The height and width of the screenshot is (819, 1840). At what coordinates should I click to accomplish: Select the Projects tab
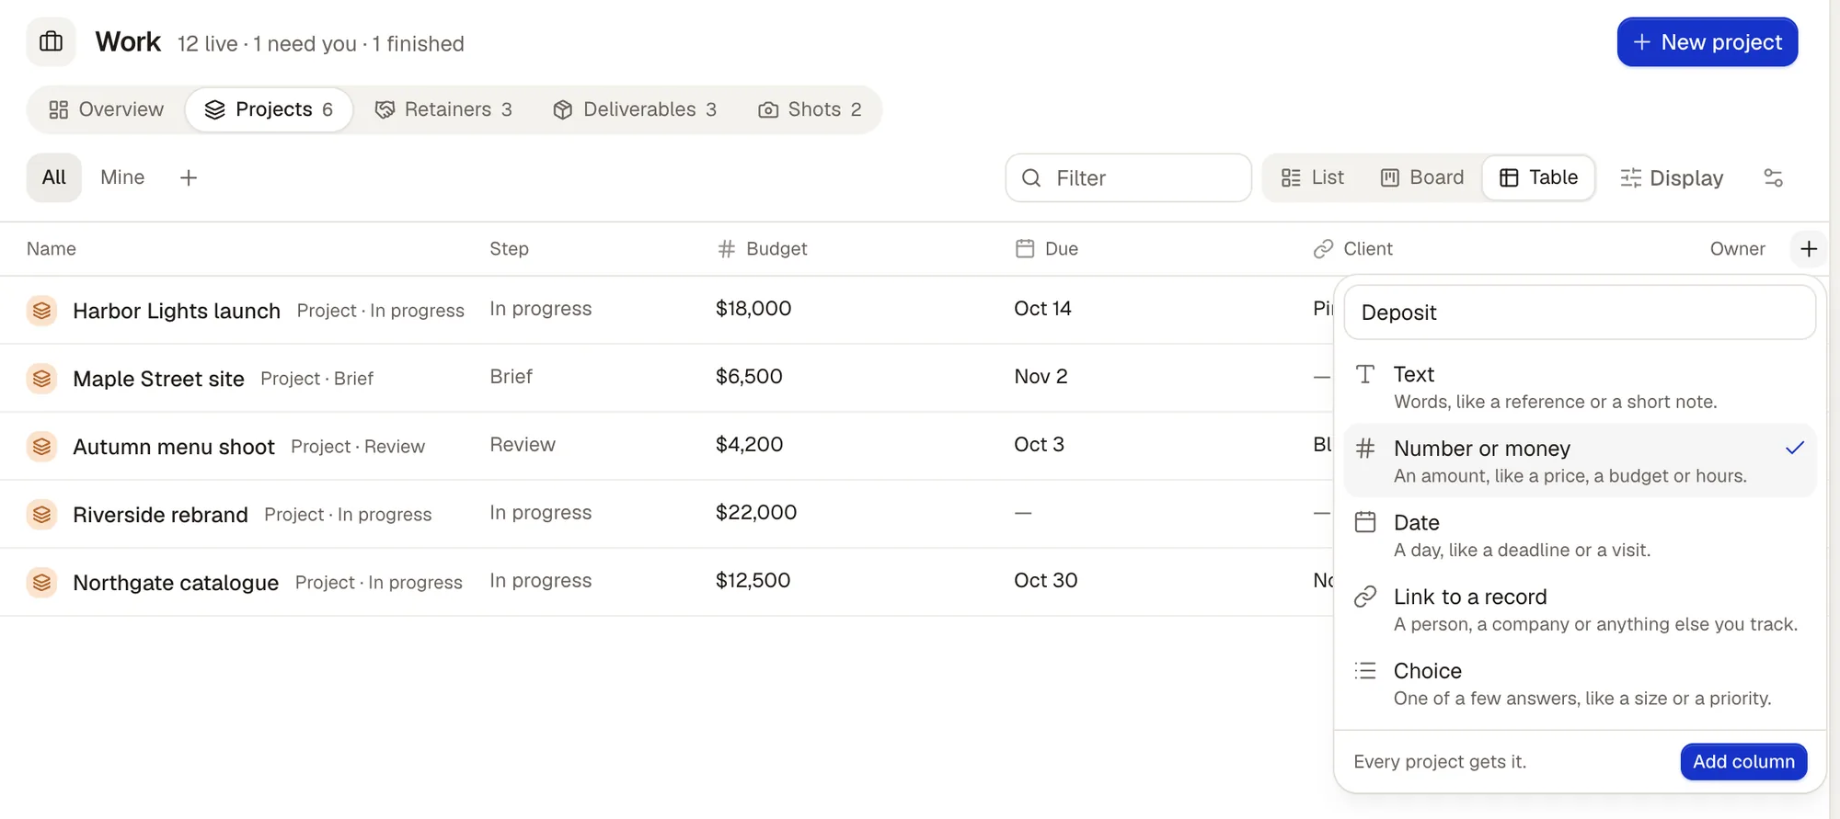pyautogui.click(x=269, y=109)
